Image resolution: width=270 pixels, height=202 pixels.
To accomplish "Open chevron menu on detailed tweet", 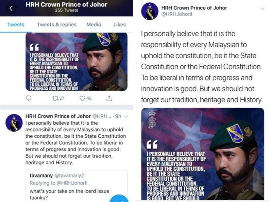I will [262, 9].
